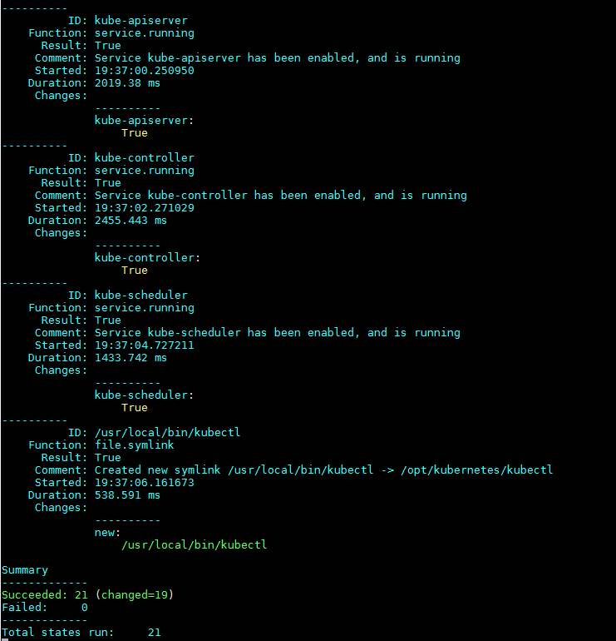The height and width of the screenshot is (641, 616).
Task: Click the duration value 2455.443 ms
Action: (131, 220)
